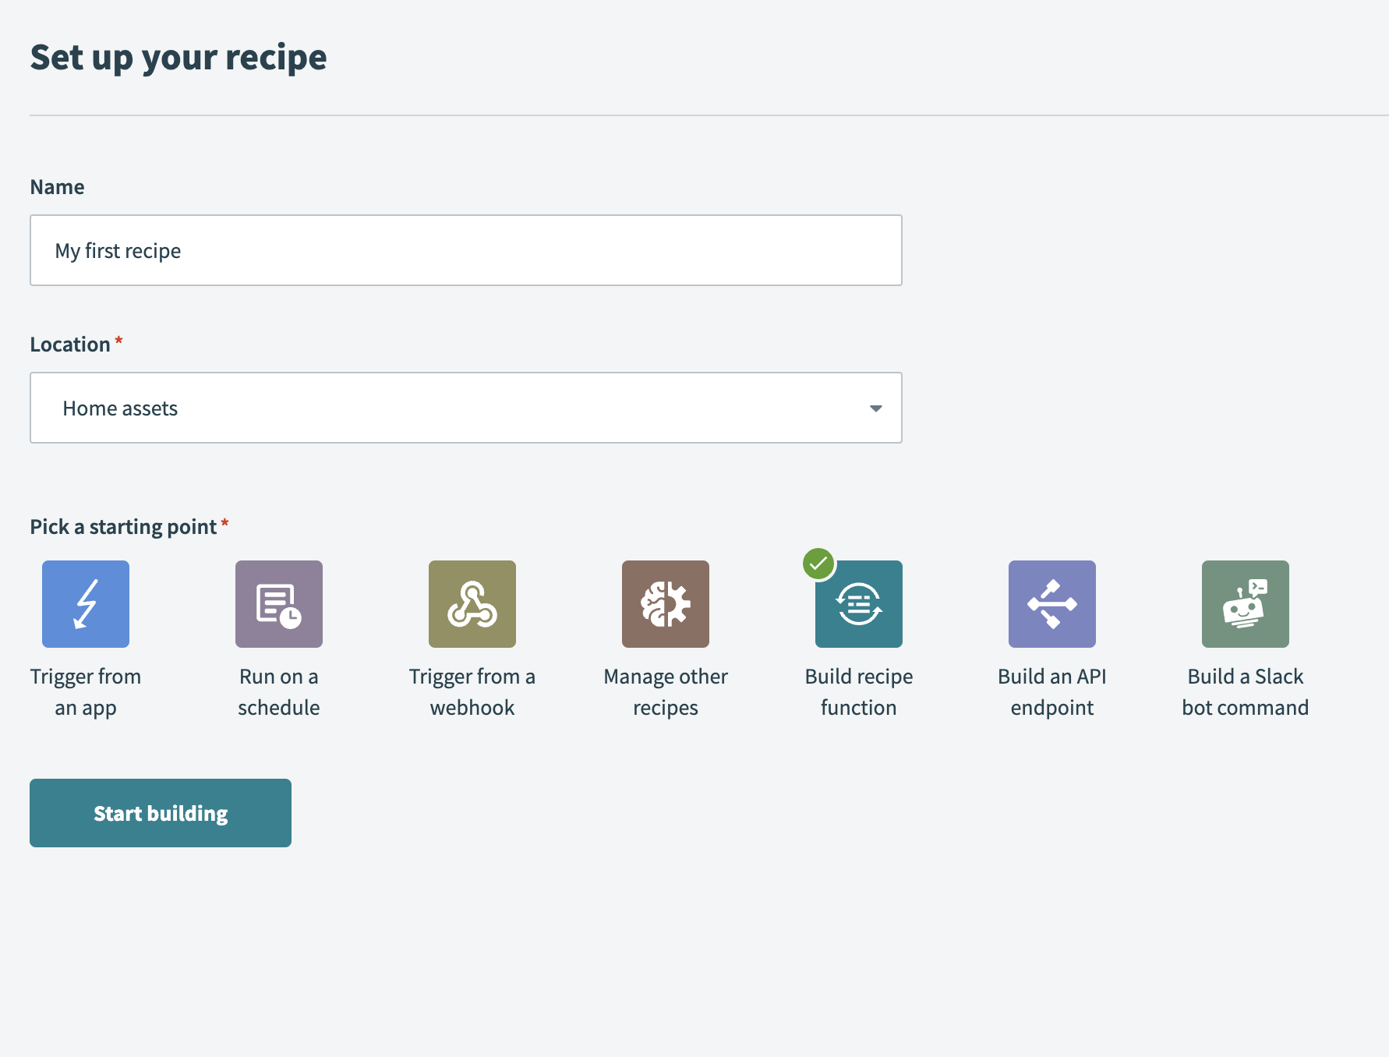Click the Set up your recipe heading
This screenshot has width=1389, height=1057.
tap(178, 56)
